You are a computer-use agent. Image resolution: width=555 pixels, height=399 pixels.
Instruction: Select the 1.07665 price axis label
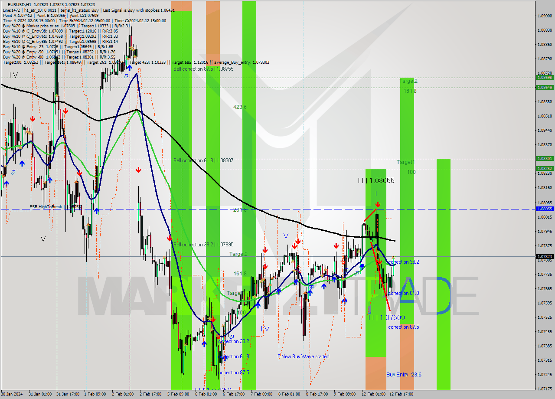tap(545, 288)
